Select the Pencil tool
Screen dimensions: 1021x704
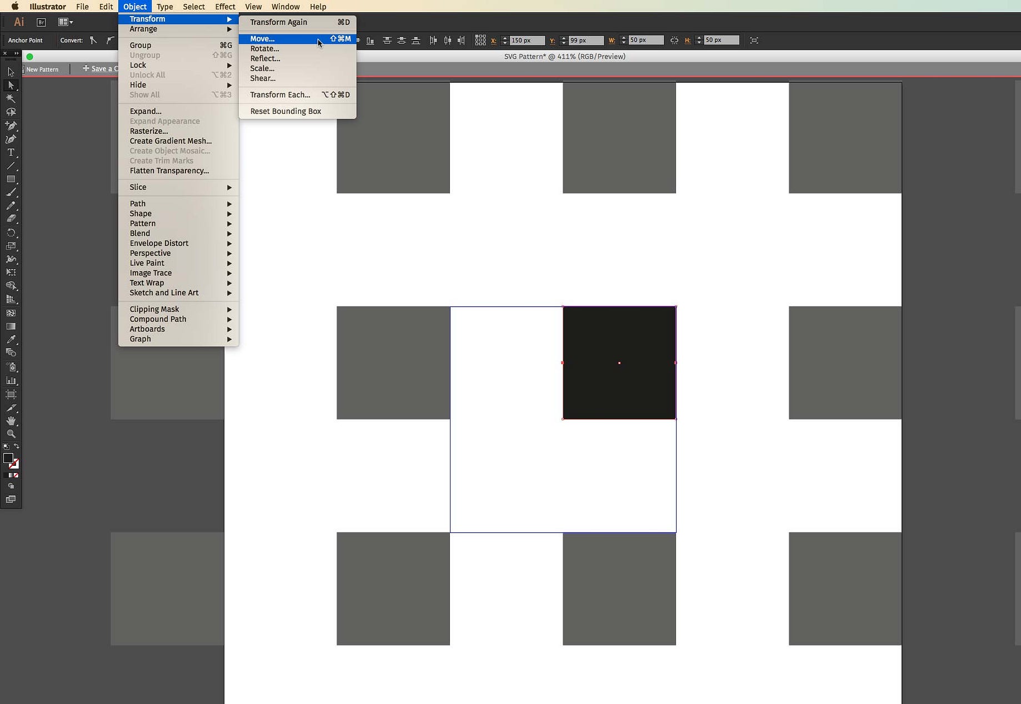[11, 206]
